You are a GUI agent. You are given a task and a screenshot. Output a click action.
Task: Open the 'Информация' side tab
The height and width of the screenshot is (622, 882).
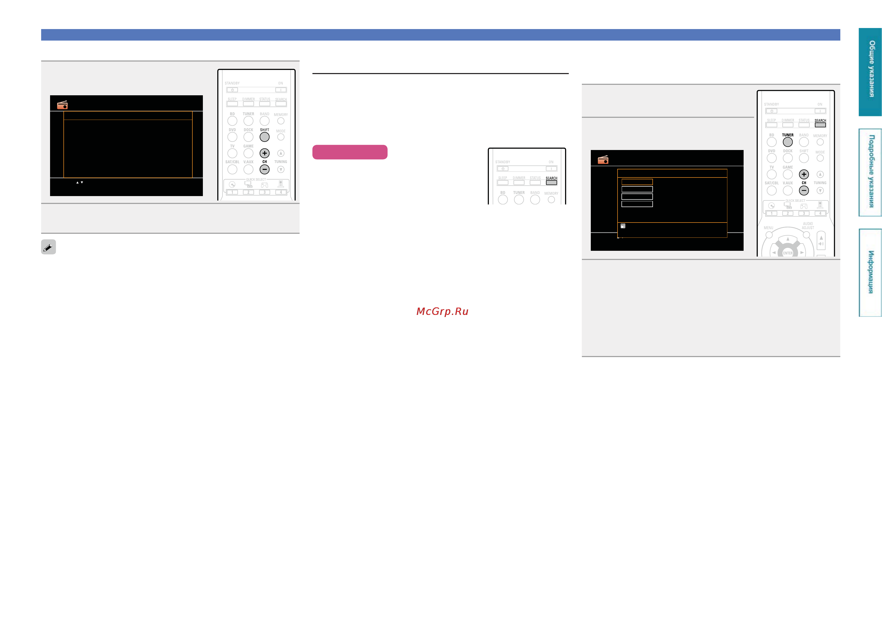[x=870, y=273]
